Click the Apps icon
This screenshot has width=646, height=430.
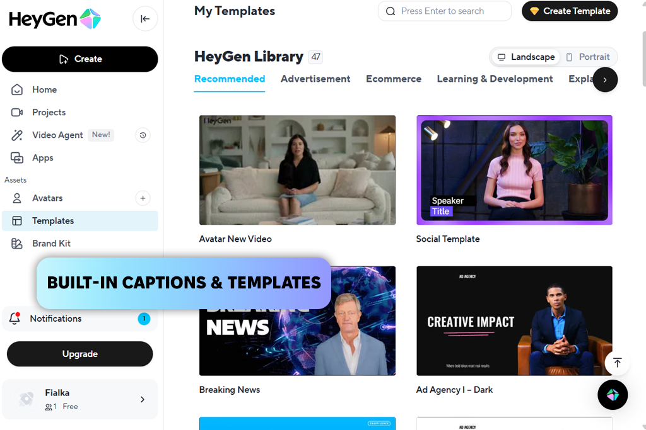(17, 157)
